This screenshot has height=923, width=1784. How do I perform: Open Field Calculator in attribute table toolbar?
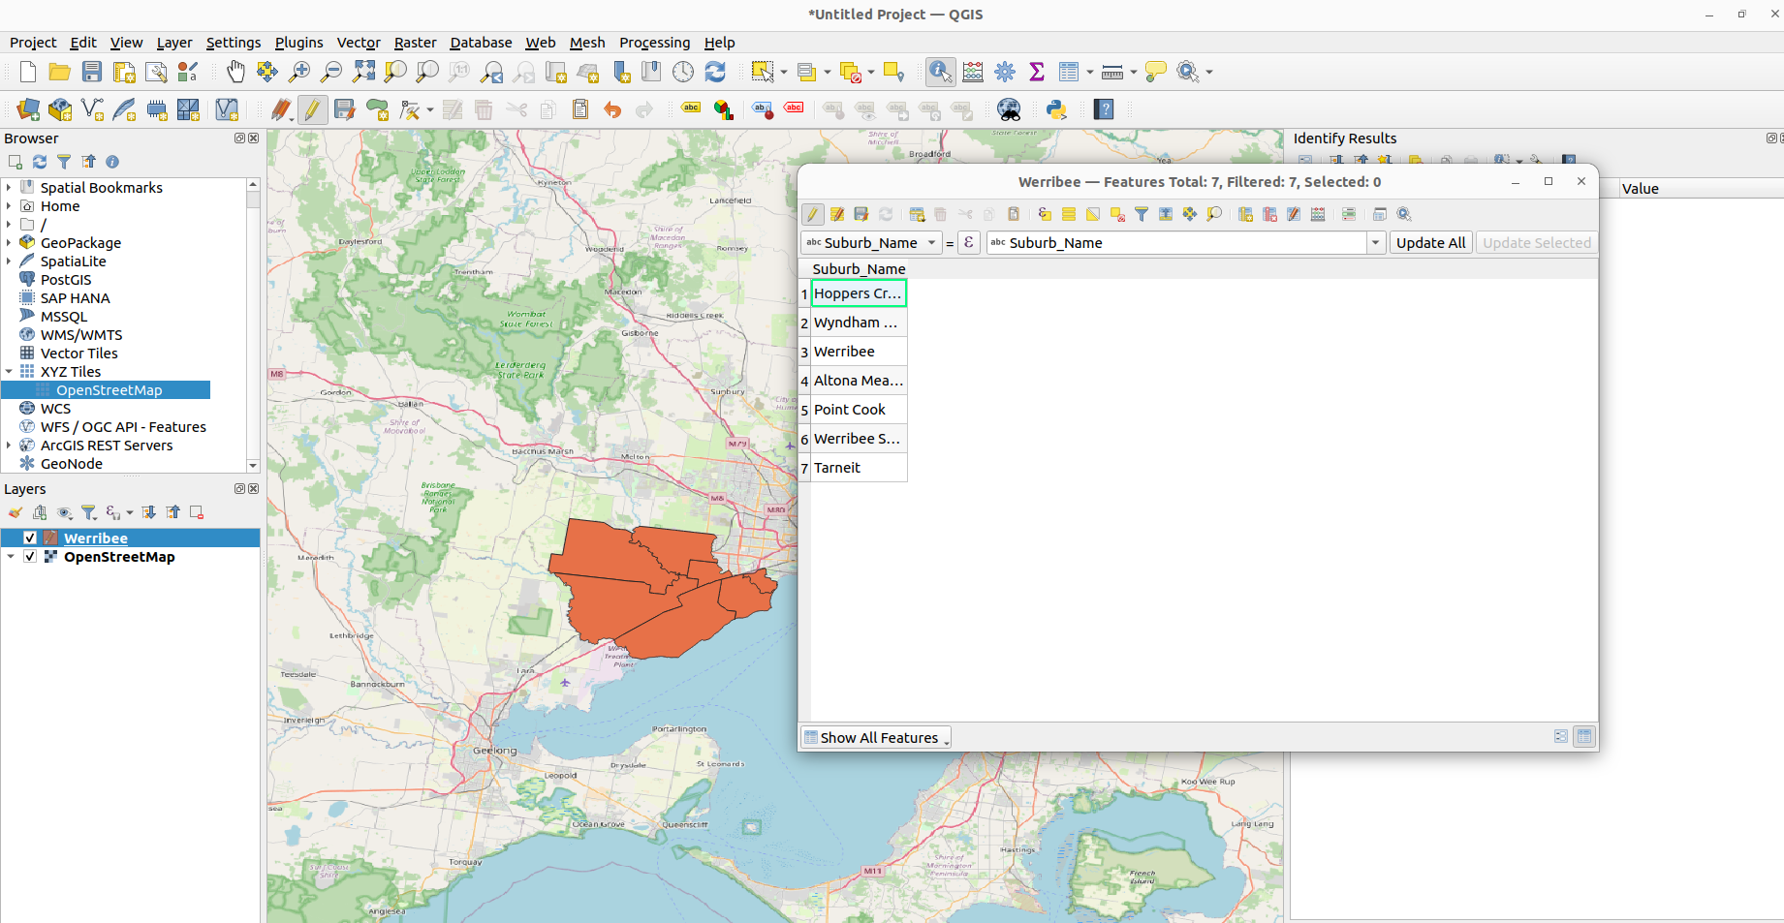[x=1318, y=214]
